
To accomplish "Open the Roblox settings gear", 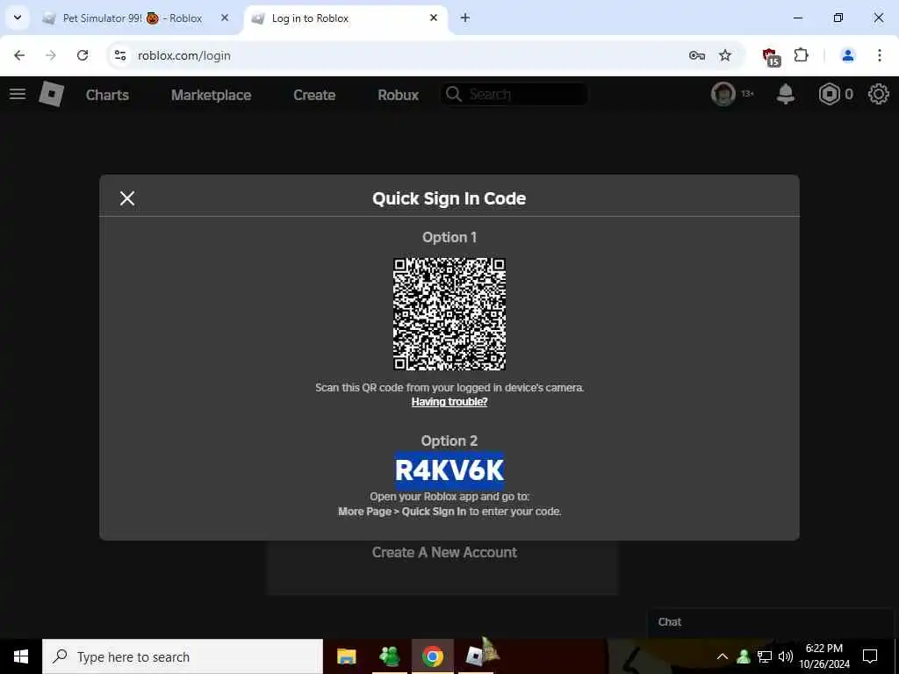I will tap(878, 94).
